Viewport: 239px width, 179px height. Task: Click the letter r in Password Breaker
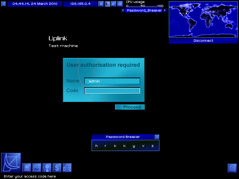pos(105,146)
